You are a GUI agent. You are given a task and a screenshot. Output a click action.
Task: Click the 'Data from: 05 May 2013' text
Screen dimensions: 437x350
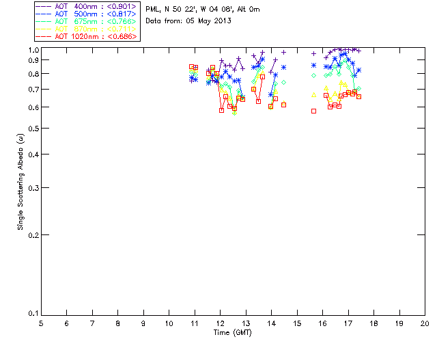[188, 21]
